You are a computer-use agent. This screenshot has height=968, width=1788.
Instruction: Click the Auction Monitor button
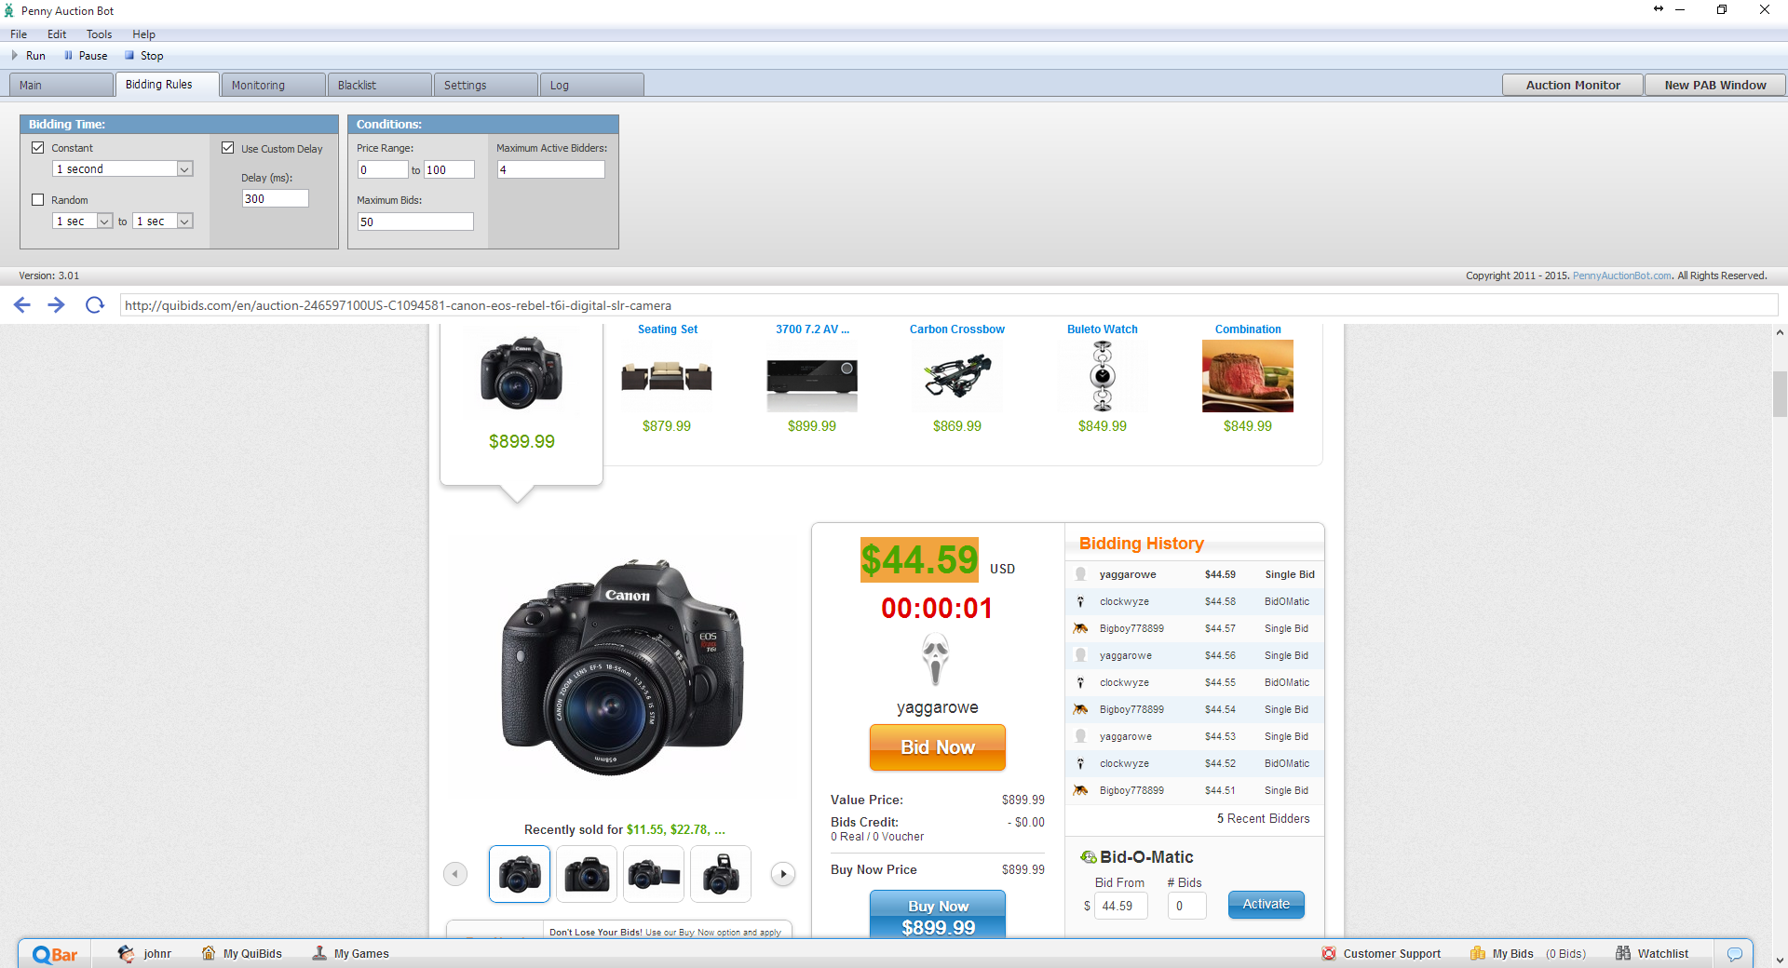pyautogui.click(x=1573, y=85)
